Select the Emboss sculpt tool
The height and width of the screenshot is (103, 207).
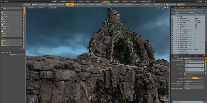tap(11, 35)
